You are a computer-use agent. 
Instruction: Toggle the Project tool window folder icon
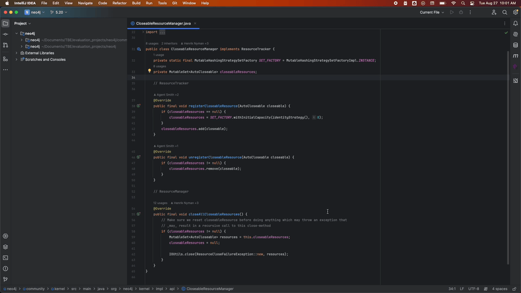tap(5, 23)
